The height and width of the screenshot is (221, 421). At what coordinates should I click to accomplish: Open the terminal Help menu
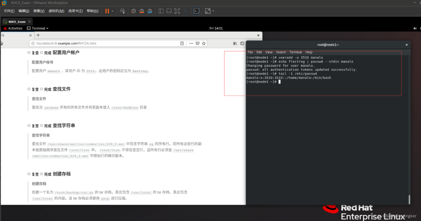pos(309,52)
